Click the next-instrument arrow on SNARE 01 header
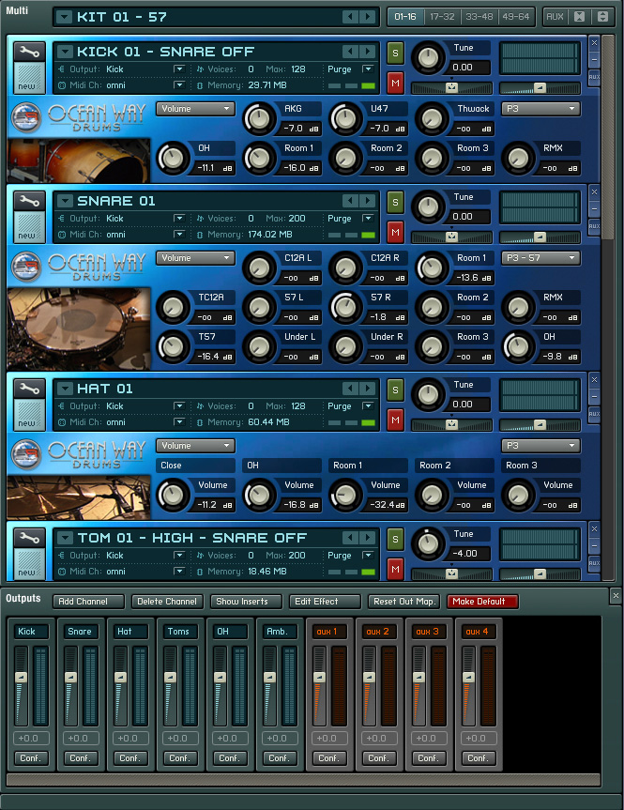The width and height of the screenshot is (624, 810). 369,201
